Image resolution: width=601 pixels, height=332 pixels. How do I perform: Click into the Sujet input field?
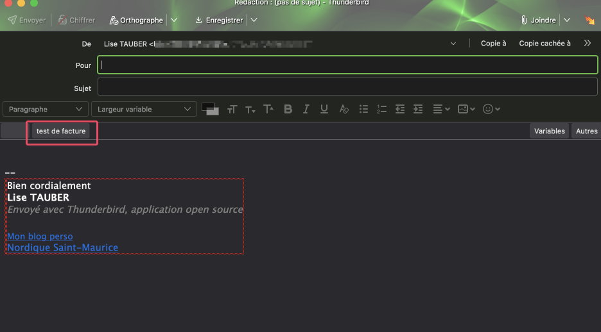347,88
